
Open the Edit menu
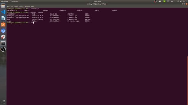[12, 7]
